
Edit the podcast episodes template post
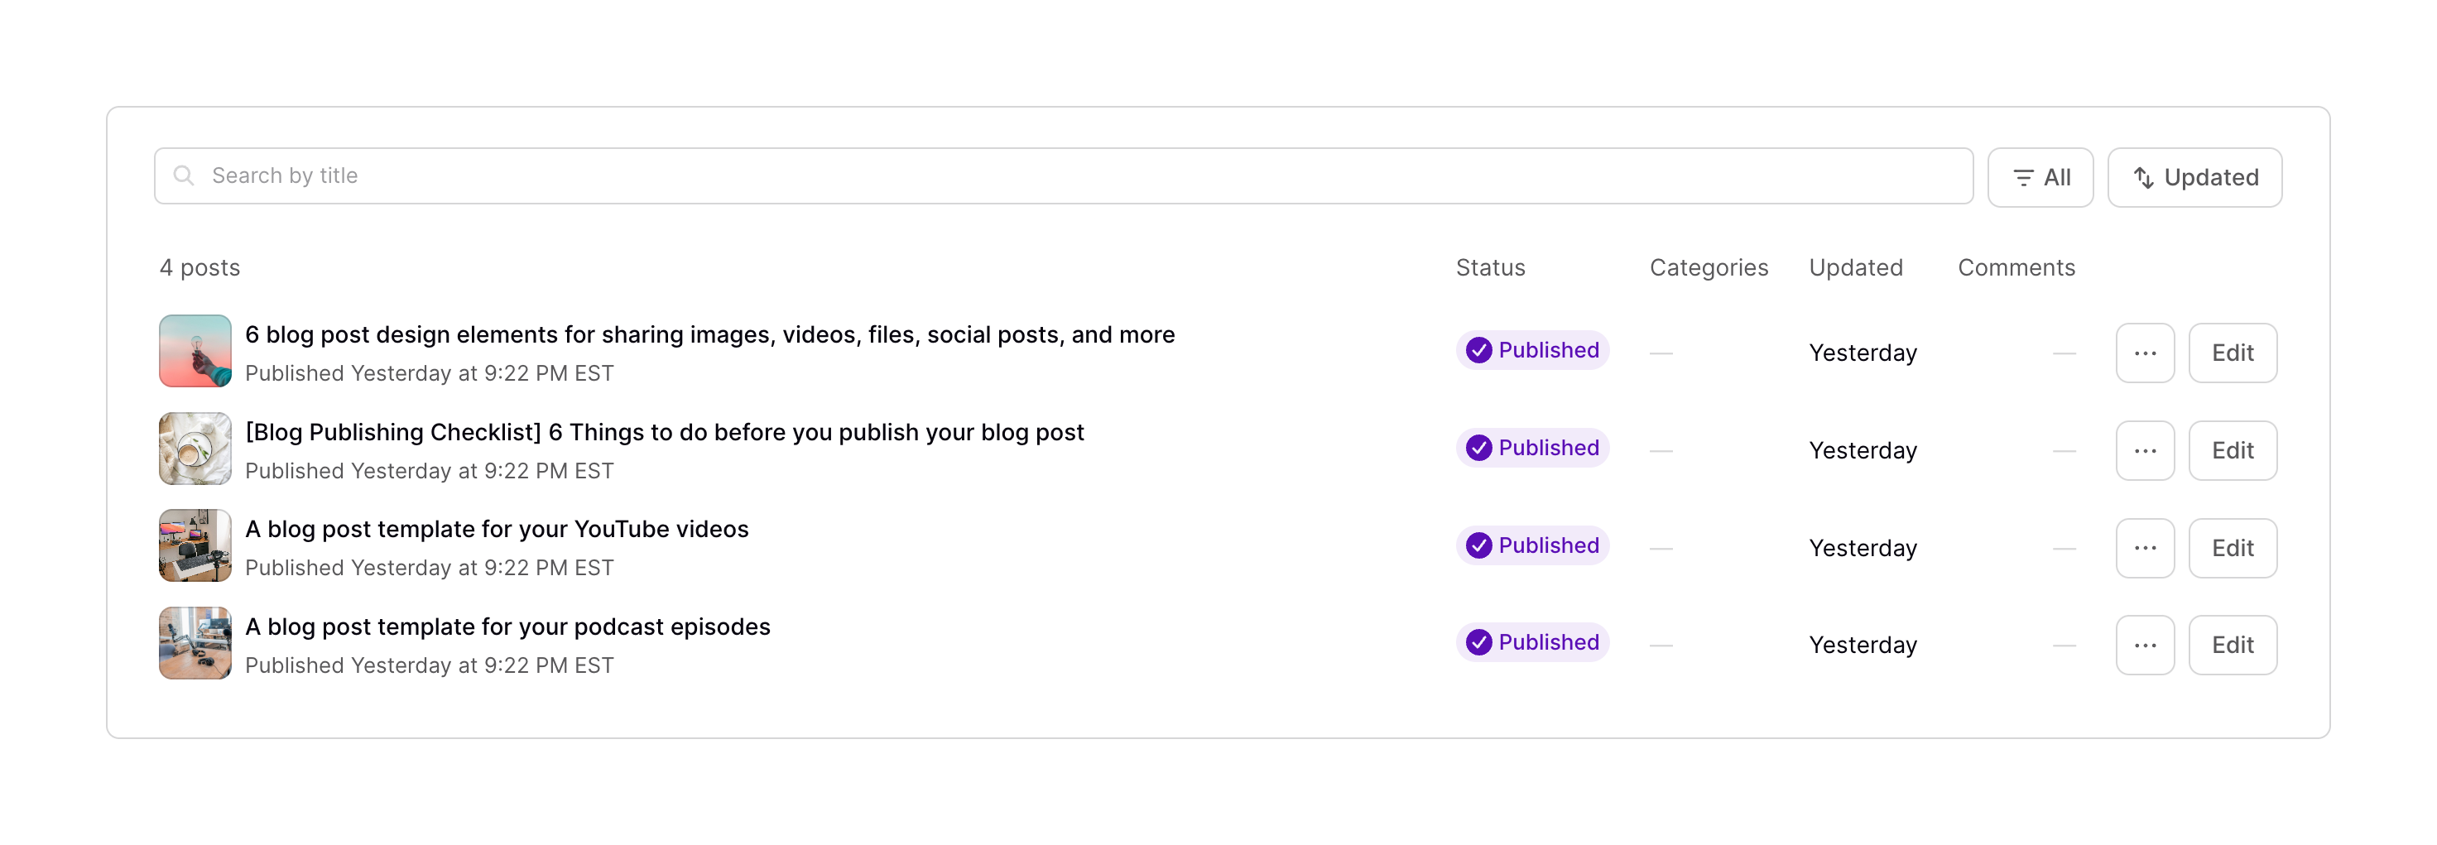tap(2232, 645)
